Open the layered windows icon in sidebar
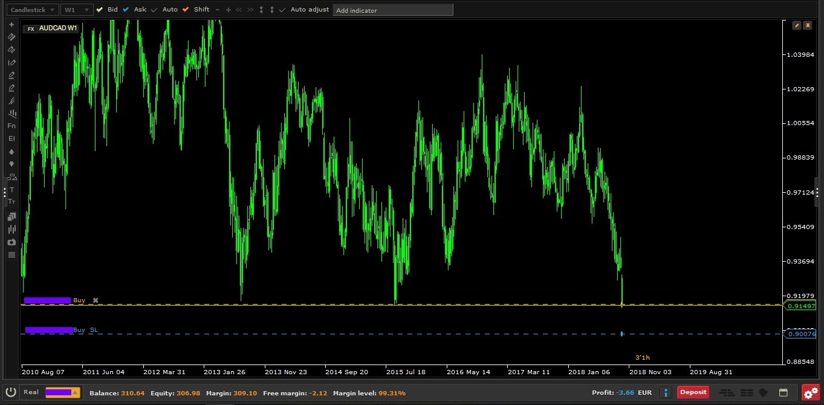The height and width of the screenshot is (405, 824). [11, 216]
